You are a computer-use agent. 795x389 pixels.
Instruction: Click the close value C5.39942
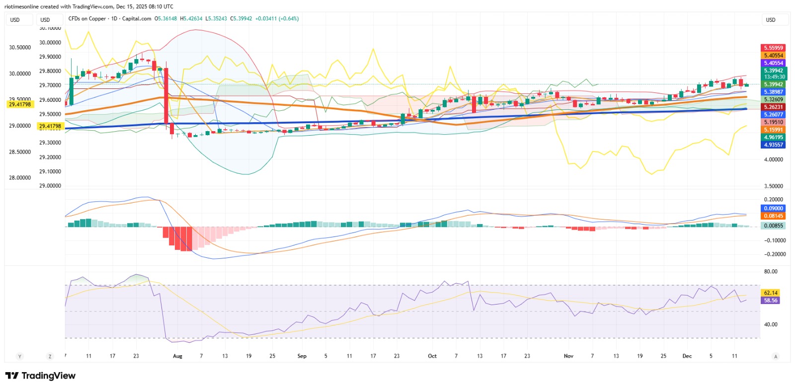pyautogui.click(x=241, y=19)
